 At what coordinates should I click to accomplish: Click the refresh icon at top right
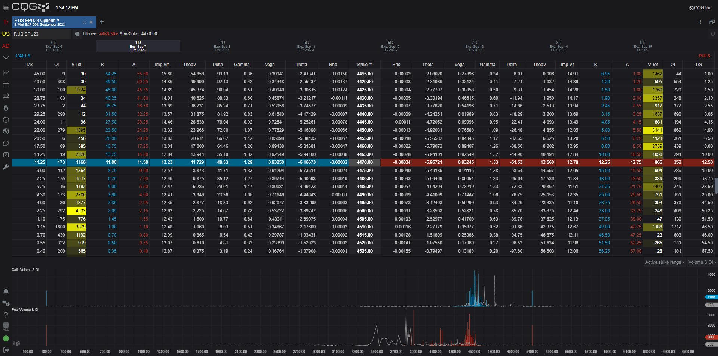pos(713,34)
